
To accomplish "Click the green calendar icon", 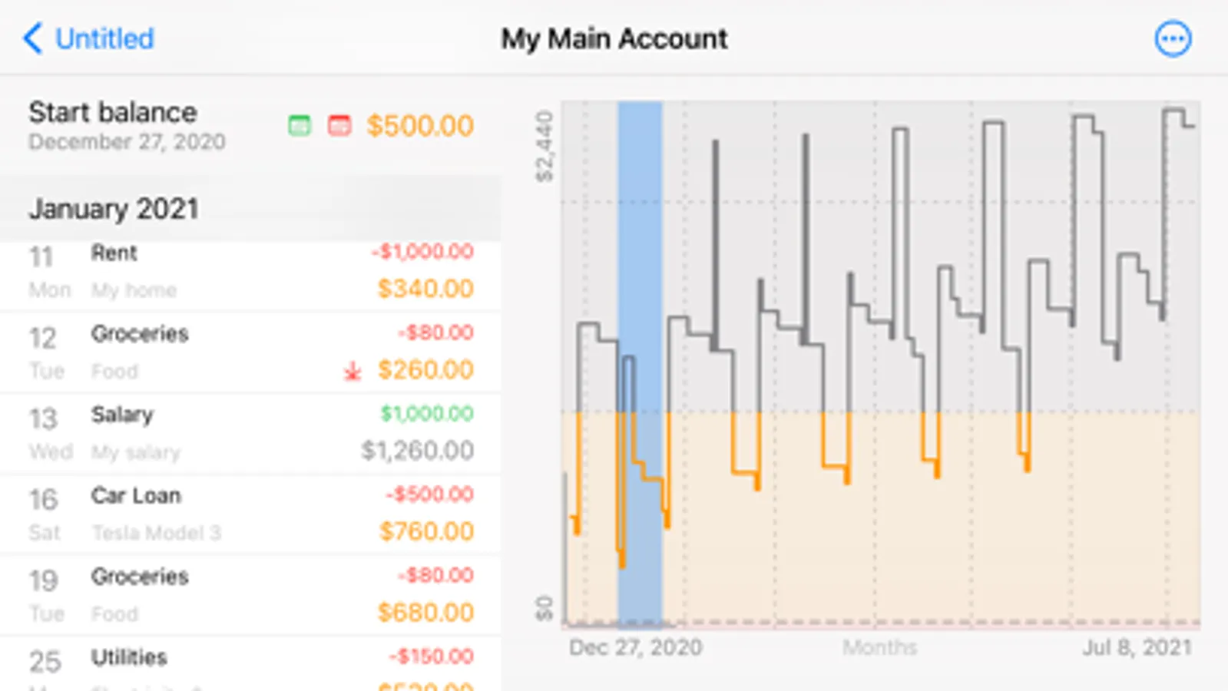I will tap(300, 125).
